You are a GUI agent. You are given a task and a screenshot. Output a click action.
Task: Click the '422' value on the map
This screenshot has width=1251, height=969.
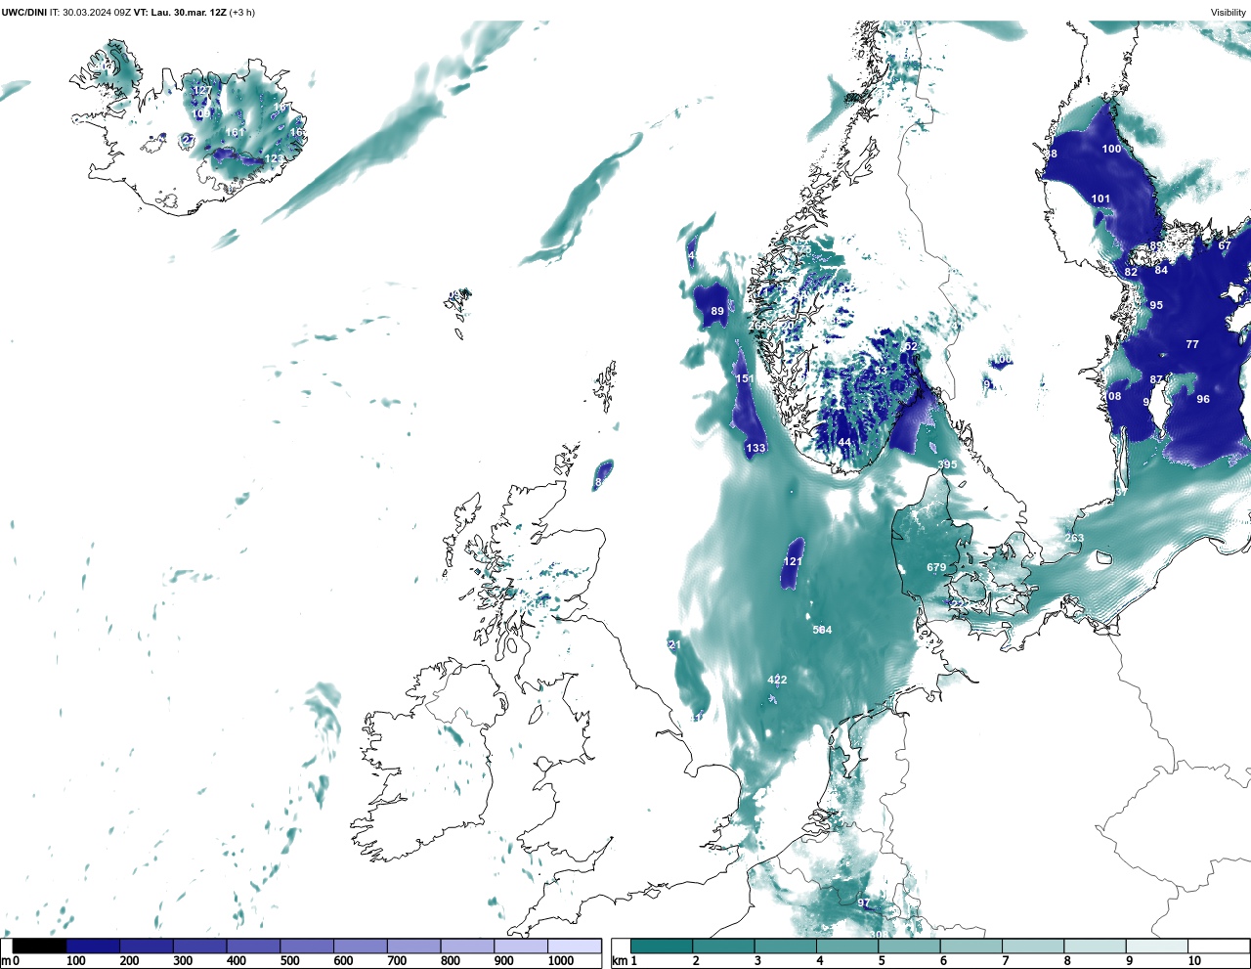point(777,680)
